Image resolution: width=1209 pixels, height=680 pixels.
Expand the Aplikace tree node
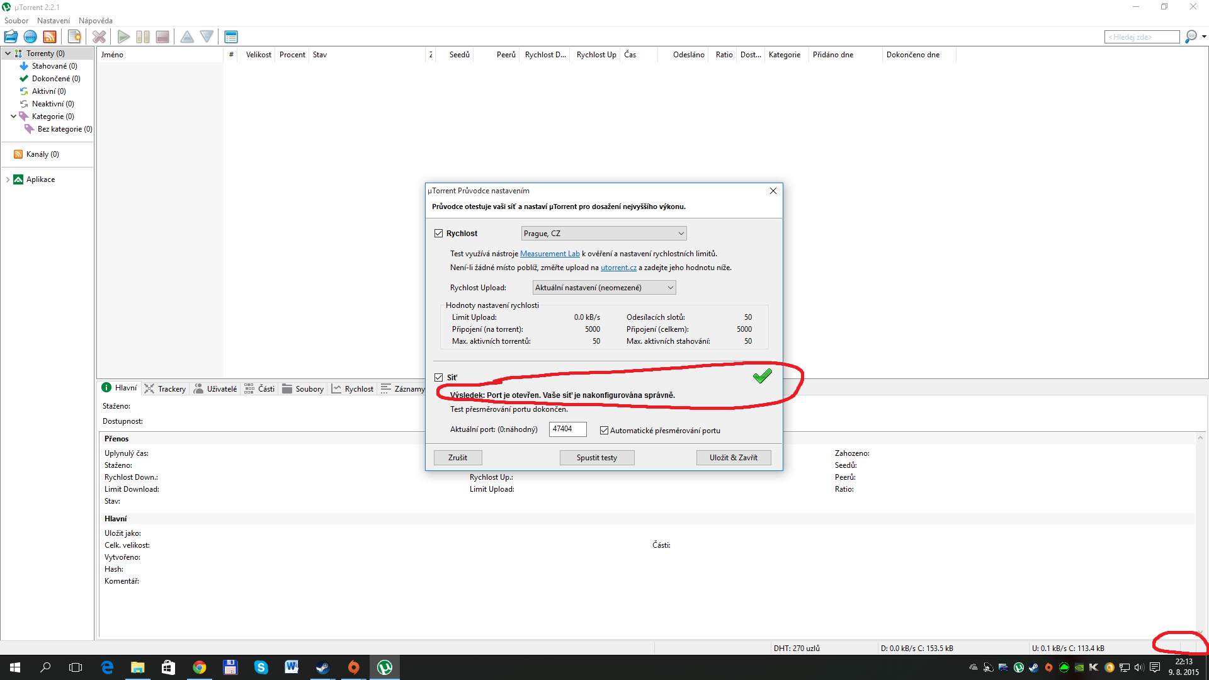8,179
